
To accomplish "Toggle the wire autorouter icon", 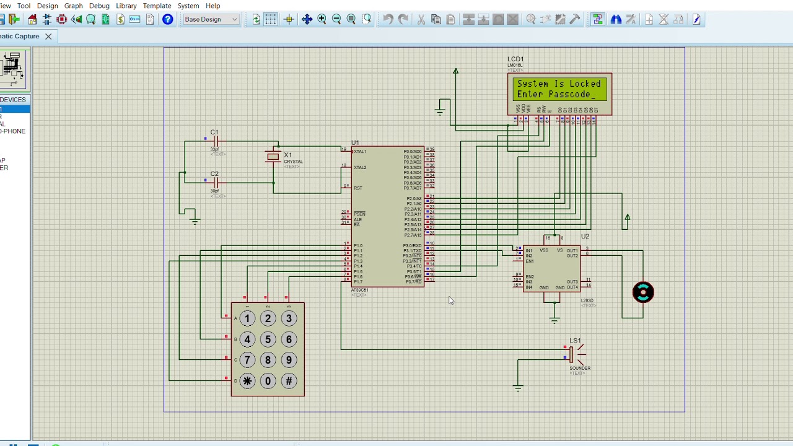I will [x=597, y=19].
